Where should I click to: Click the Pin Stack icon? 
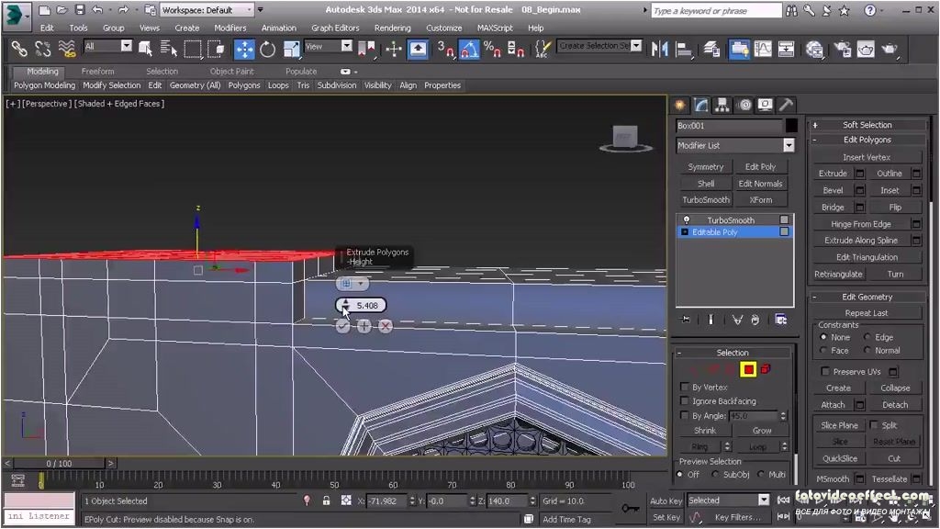pos(686,320)
